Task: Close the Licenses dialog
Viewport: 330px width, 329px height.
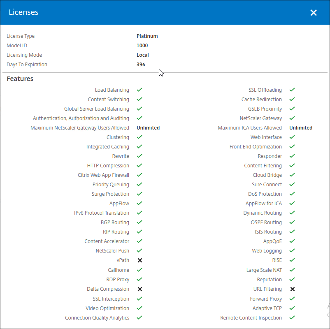Action: pyautogui.click(x=314, y=13)
